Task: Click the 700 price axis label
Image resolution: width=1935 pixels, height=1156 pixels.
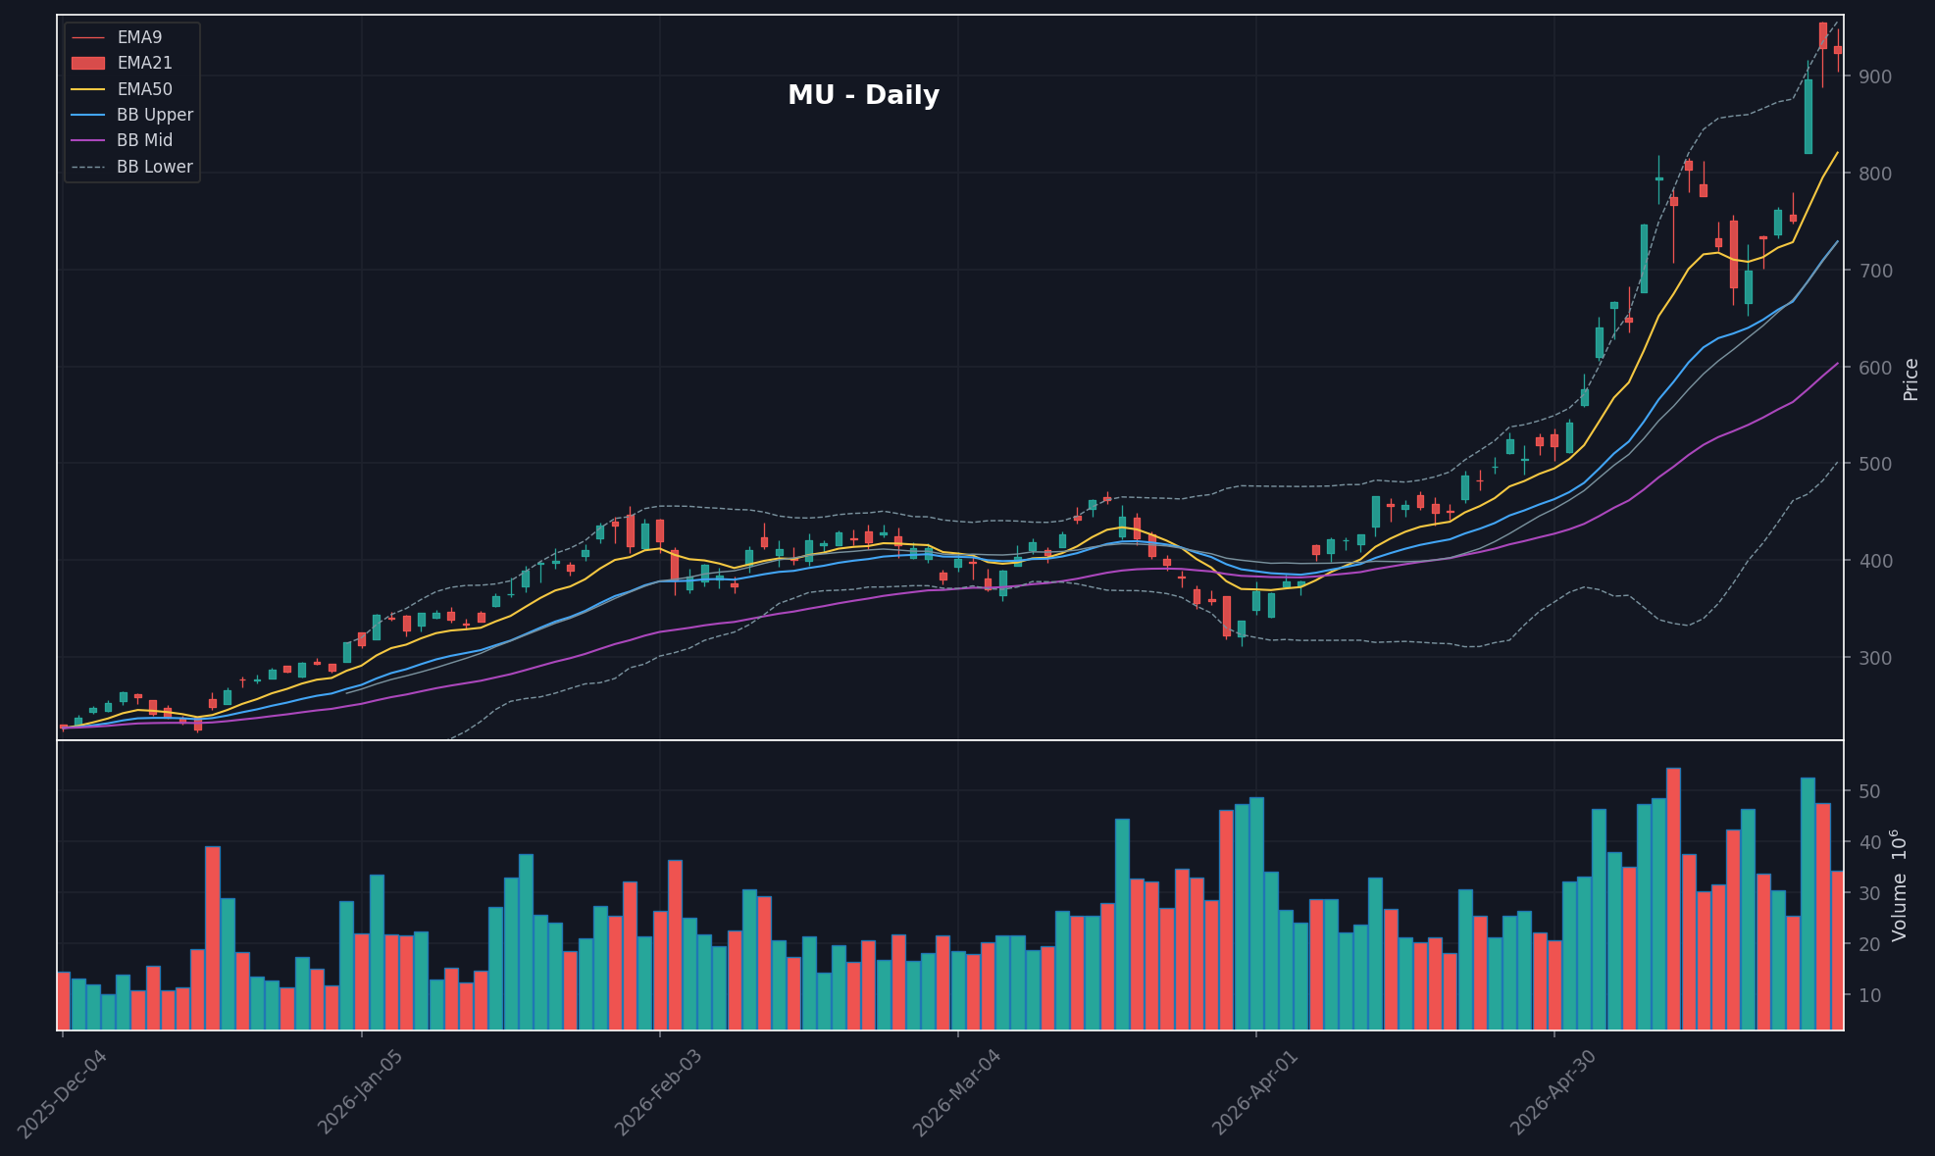Action: point(1875,271)
